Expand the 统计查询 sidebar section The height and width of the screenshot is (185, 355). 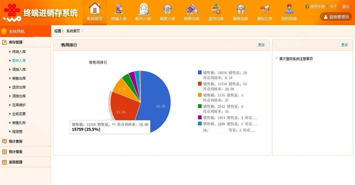15,141
